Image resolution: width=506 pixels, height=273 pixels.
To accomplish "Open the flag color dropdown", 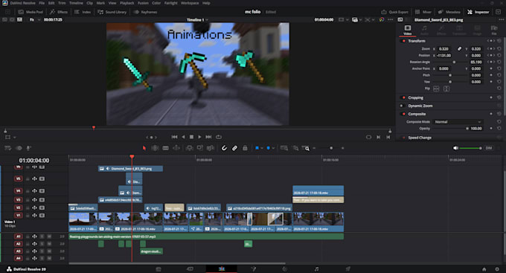I will coord(262,148).
